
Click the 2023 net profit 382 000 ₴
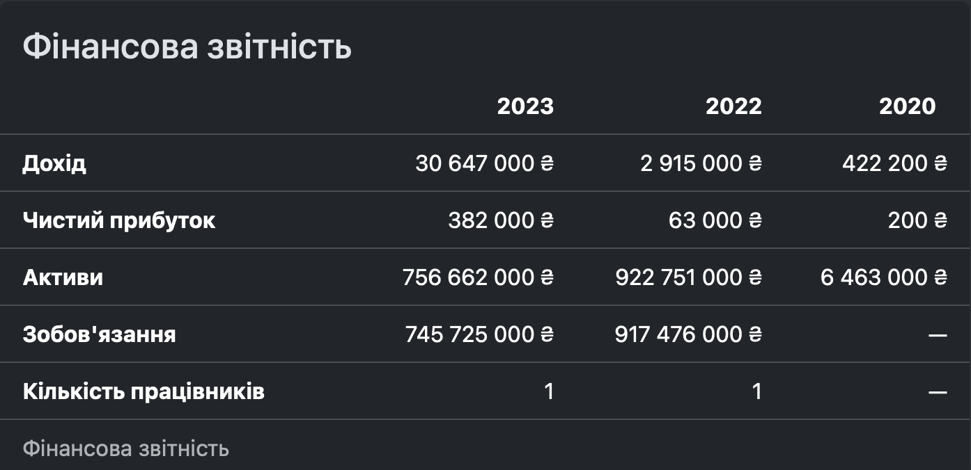tap(501, 220)
